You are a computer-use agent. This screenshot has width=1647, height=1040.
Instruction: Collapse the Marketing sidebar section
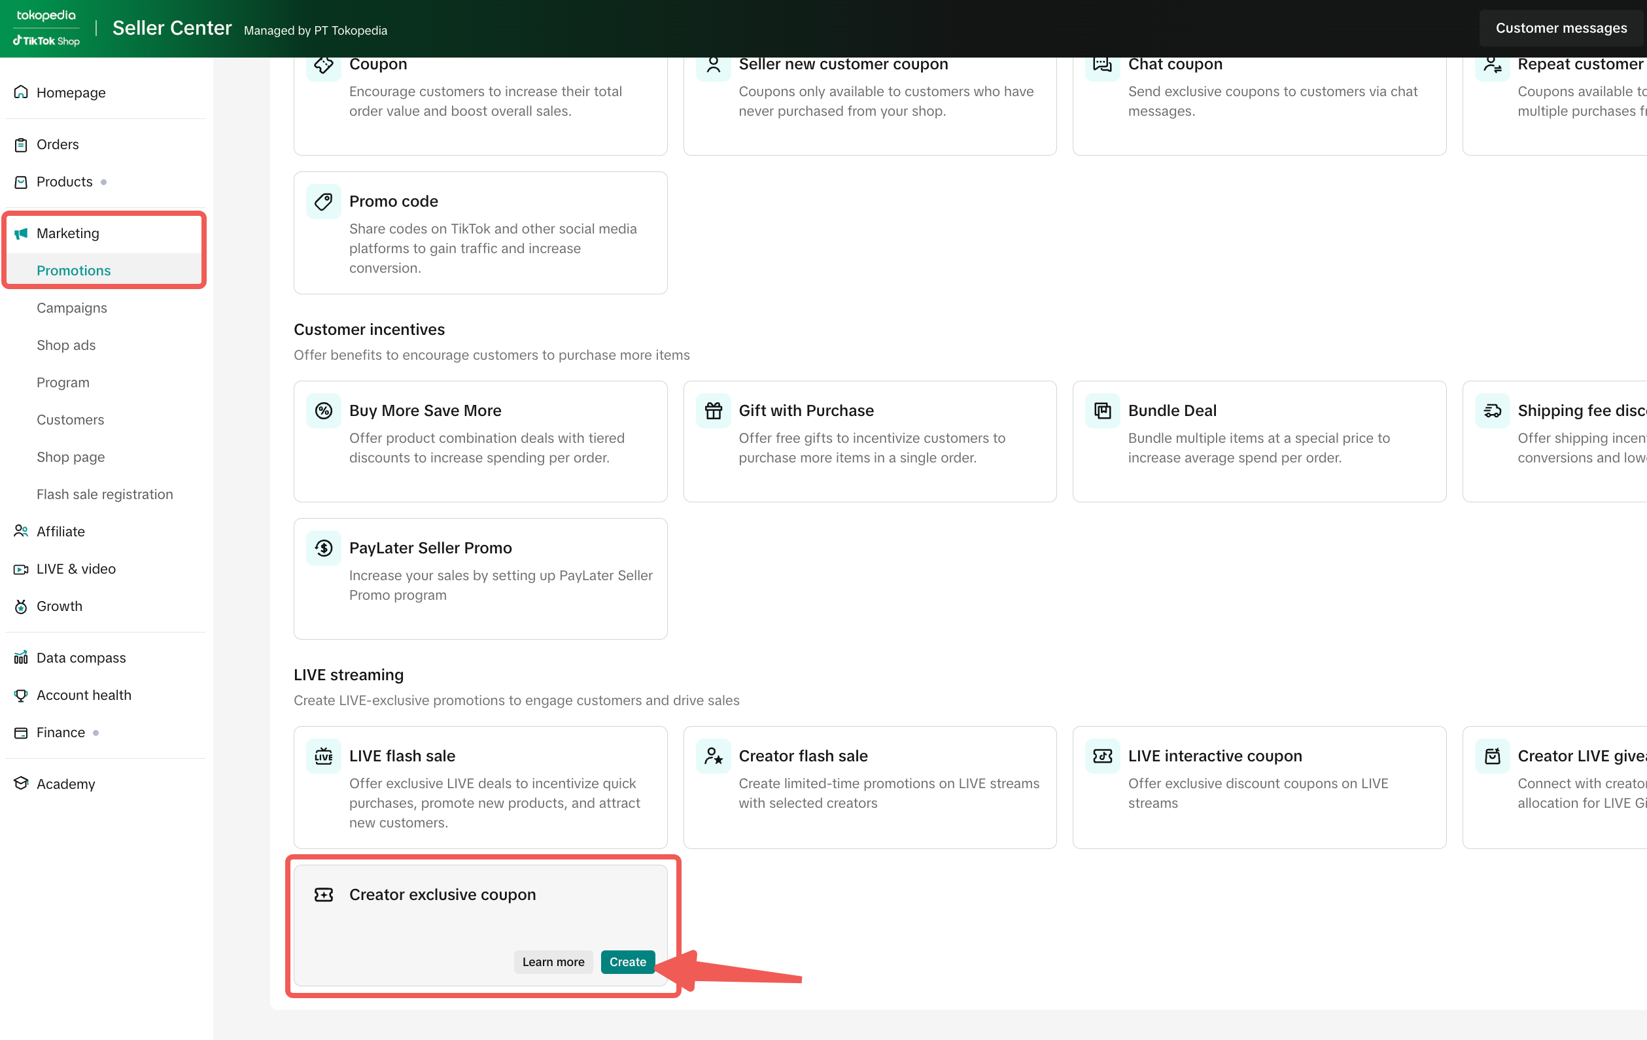(68, 234)
